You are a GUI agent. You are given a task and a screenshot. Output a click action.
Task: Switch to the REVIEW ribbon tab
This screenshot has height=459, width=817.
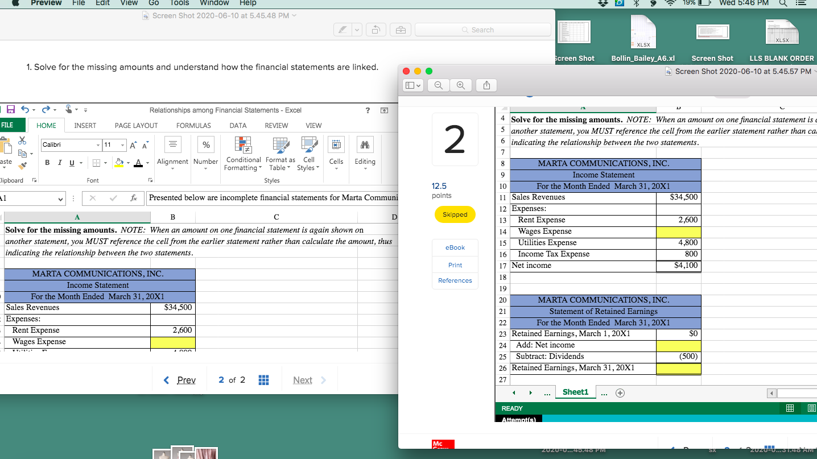tap(277, 126)
